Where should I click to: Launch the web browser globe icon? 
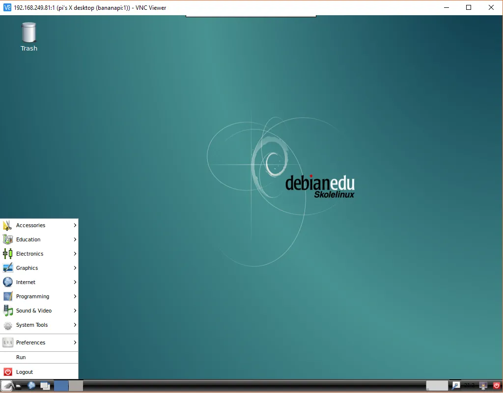[31, 385]
